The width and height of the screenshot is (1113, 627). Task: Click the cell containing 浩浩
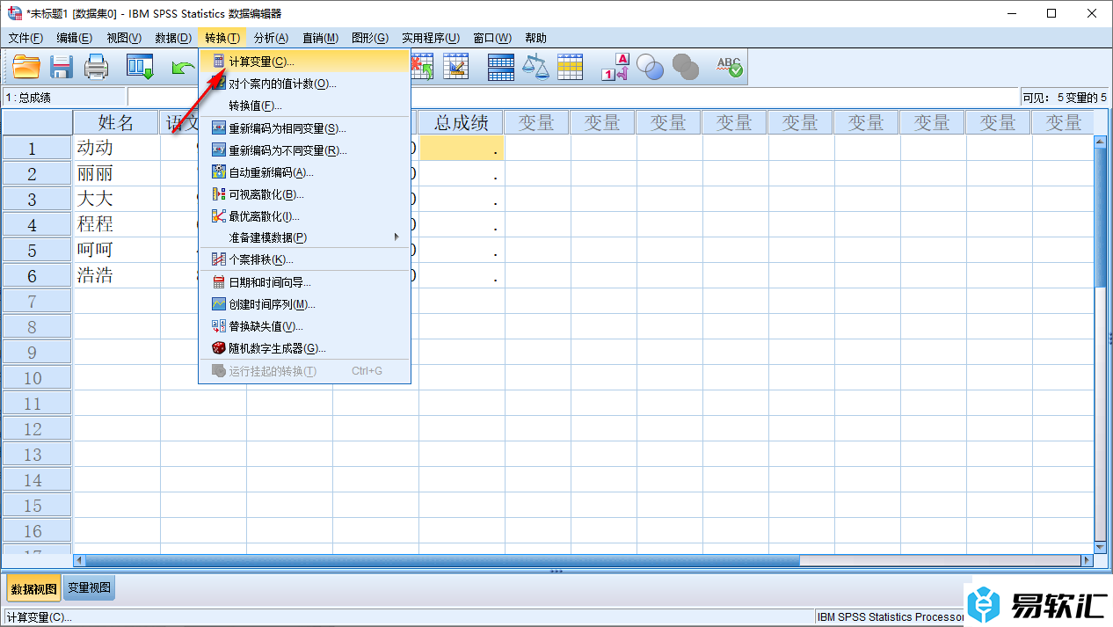click(x=117, y=275)
